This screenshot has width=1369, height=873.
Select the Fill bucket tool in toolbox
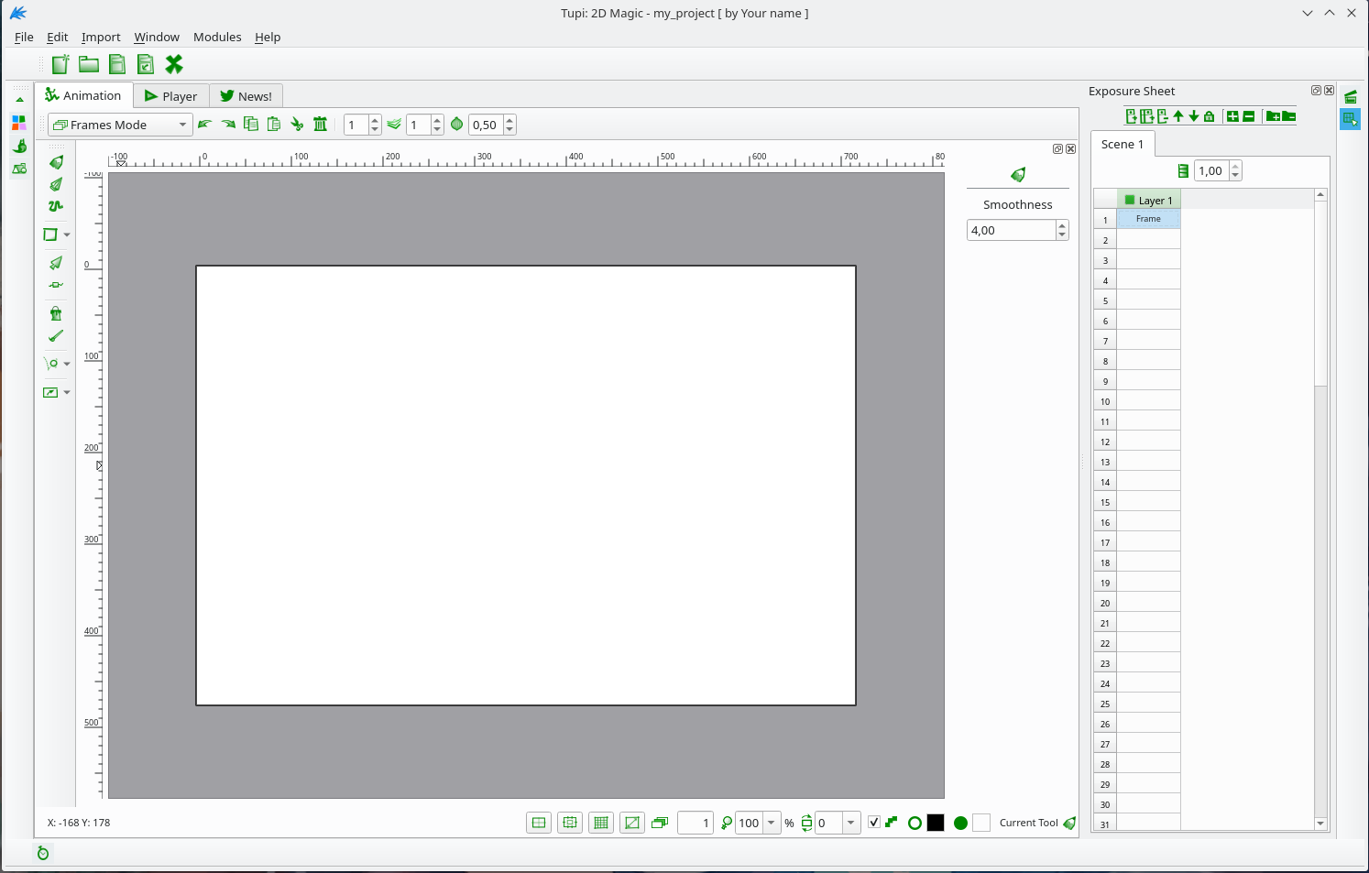pyautogui.click(x=56, y=313)
